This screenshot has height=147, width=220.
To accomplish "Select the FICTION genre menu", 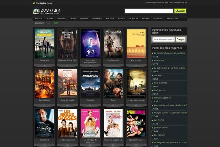I will (122, 18).
